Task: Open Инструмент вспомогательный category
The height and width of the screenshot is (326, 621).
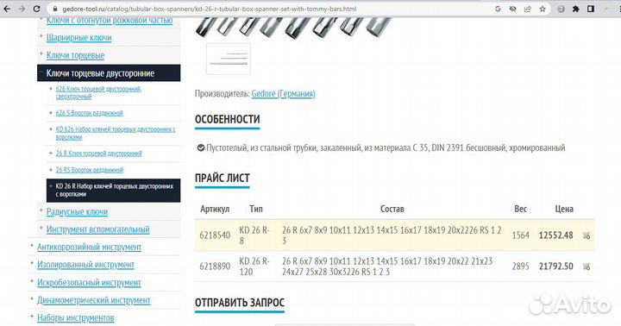Action: [x=97, y=229]
